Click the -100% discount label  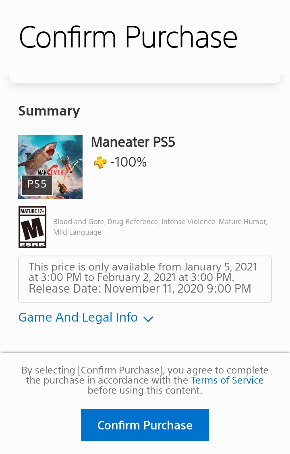[128, 162]
